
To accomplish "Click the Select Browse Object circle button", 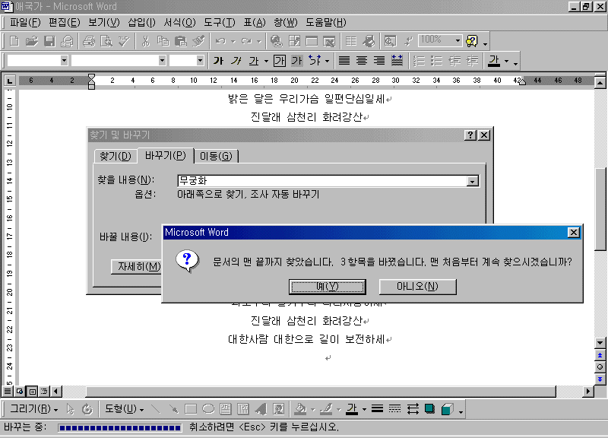I will point(600,367).
